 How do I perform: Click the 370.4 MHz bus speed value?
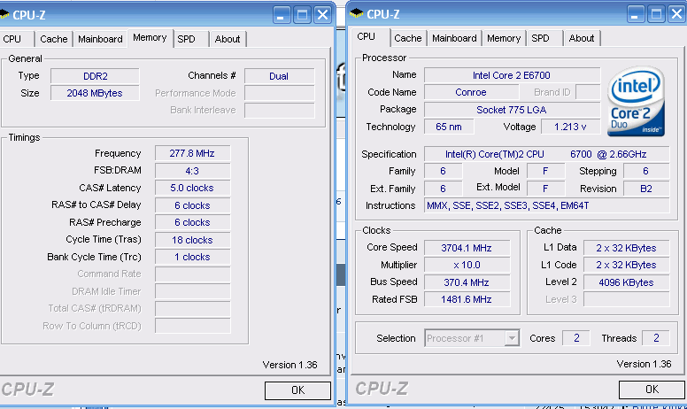coord(467,282)
